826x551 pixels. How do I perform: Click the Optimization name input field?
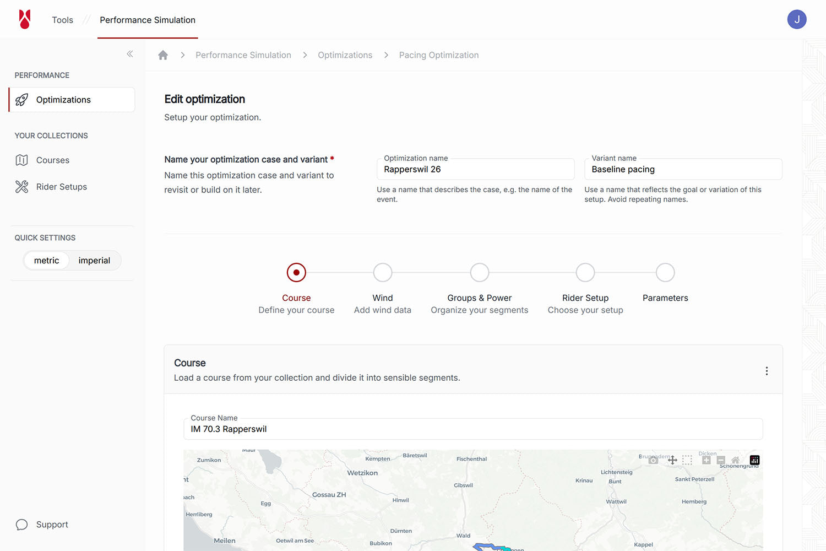pyautogui.click(x=475, y=170)
